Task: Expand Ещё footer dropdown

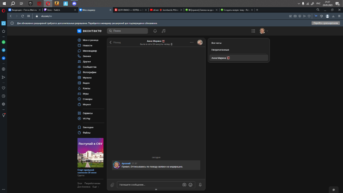Action: [95, 187]
